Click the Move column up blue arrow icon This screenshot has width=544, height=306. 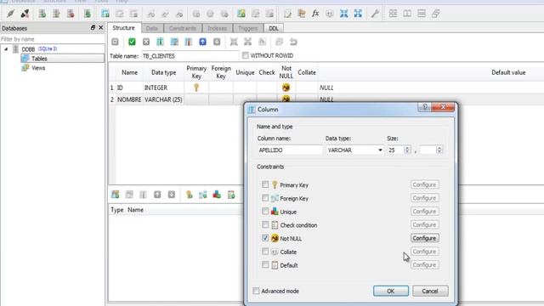202,42
